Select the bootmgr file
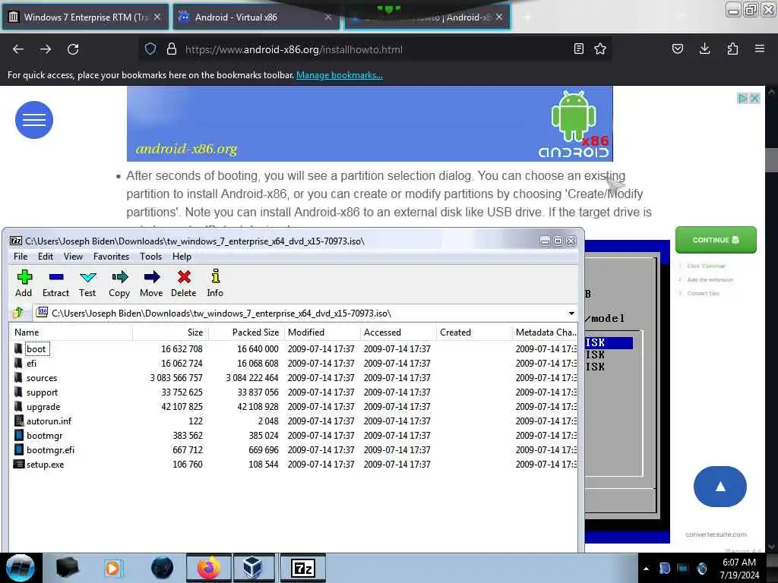The width and height of the screenshot is (778, 583). pyautogui.click(x=44, y=435)
